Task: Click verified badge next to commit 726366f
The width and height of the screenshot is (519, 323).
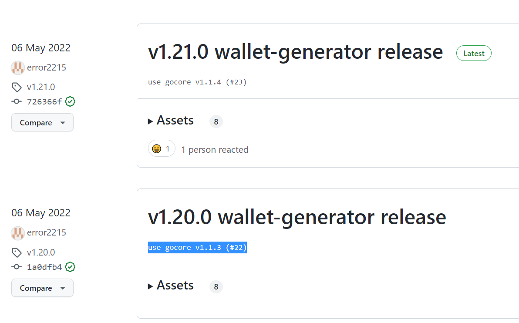Action: click(x=70, y=102)
